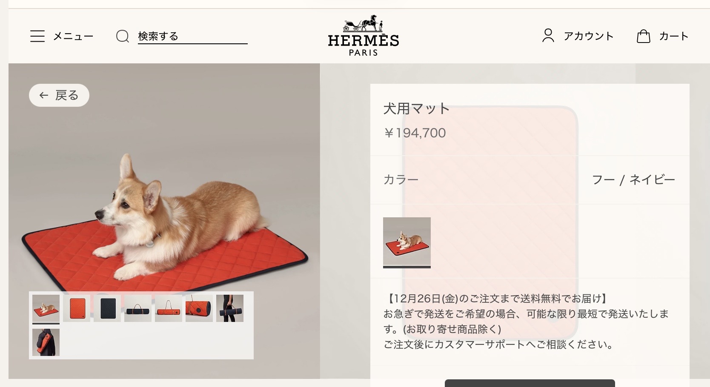Click the account person icon
The width and height of the screenshot is (710, 387).
548,35
